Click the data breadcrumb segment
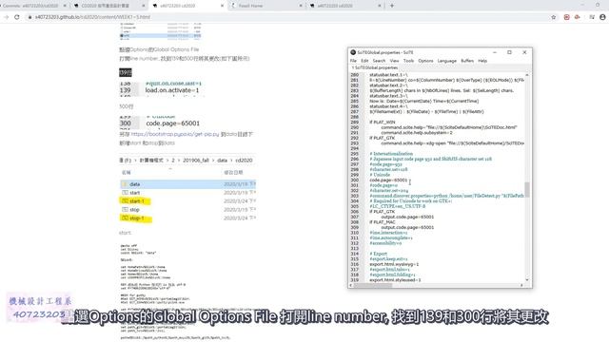 (x=222, y=161)
